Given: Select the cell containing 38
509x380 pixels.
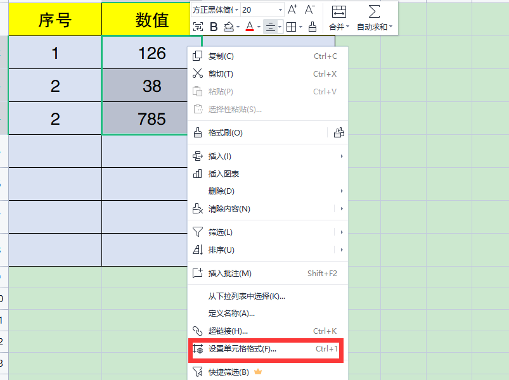Looking at the screenshot, I should pos(145,85).
